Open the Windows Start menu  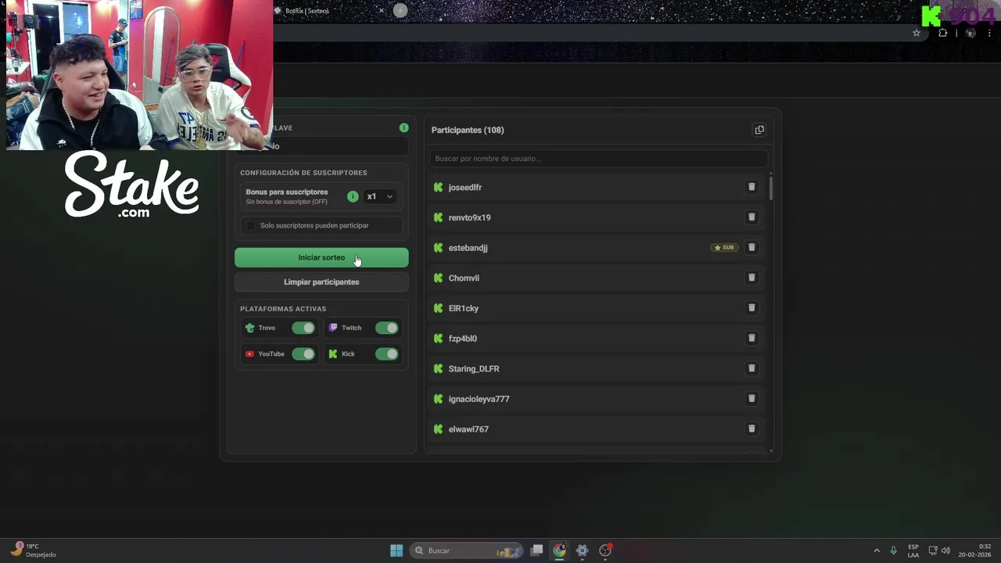click(x=396, y=550)
